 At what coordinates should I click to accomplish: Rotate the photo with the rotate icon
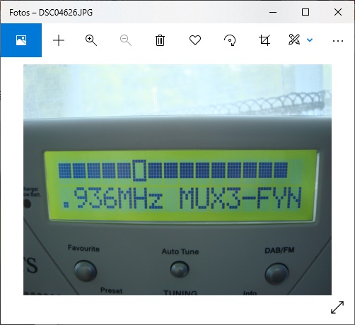click(230, 40)
